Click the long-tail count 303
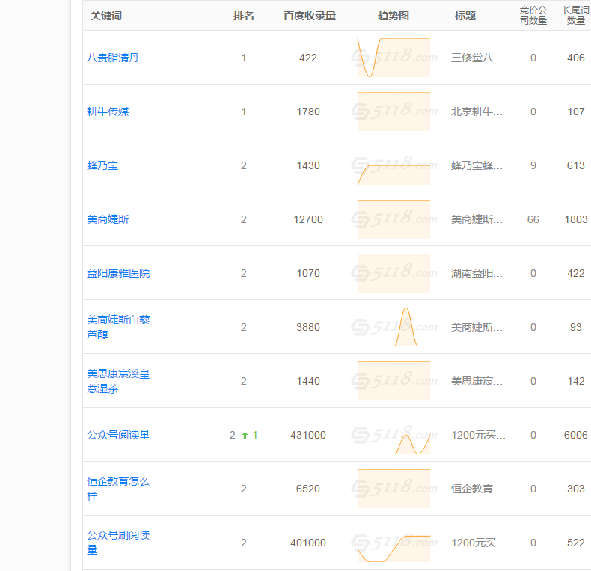591x571 pixels. [575, 489]
